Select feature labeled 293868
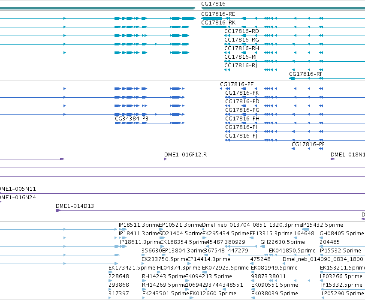The image size is (365, 300). [x=119, y=285]
